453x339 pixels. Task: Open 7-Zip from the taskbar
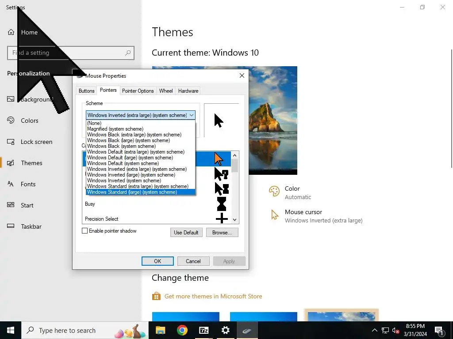pyautogui.click(x=203, y=330)
